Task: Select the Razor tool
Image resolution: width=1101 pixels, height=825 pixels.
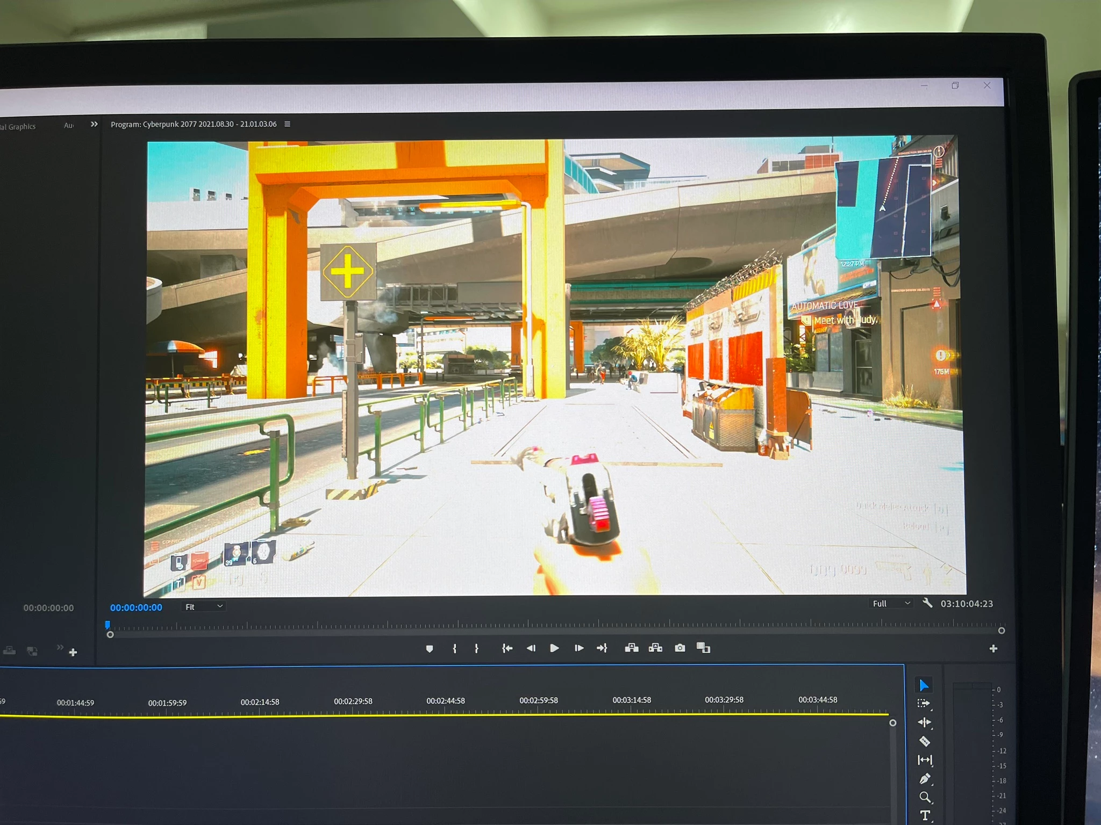Action: click(x=924, y=742)
